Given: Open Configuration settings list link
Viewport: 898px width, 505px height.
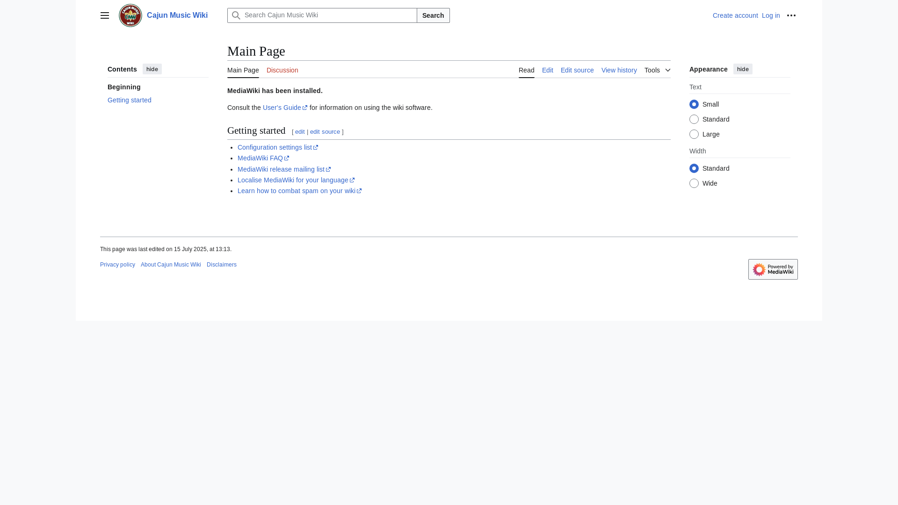Looking at the screenshot, I should (x=277, y=147).
